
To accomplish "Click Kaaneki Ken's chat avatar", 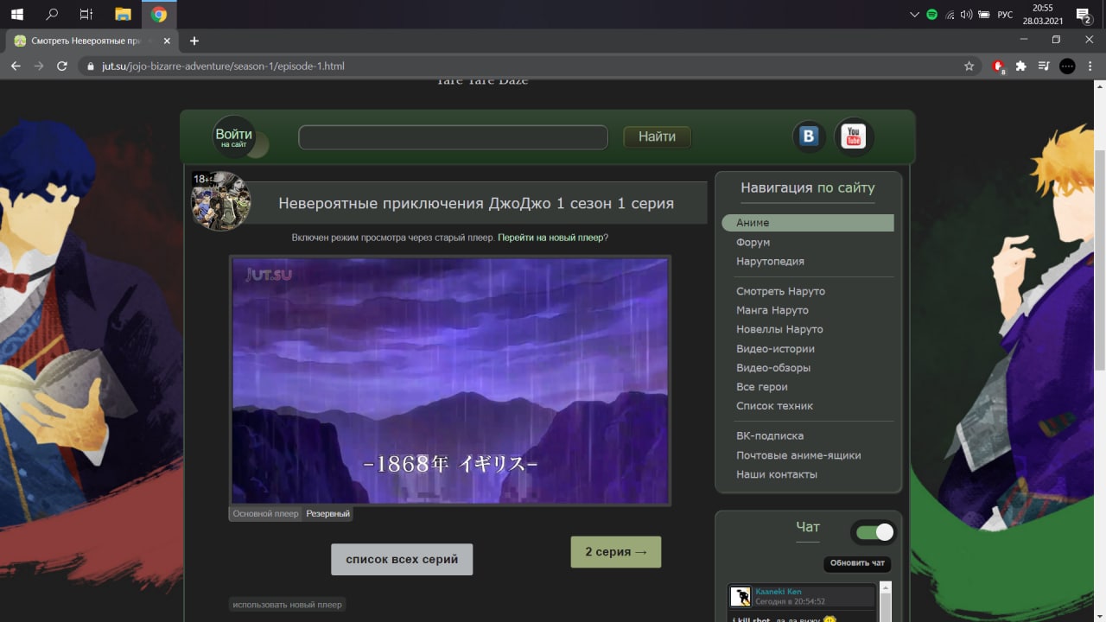I will click(741, 596).
